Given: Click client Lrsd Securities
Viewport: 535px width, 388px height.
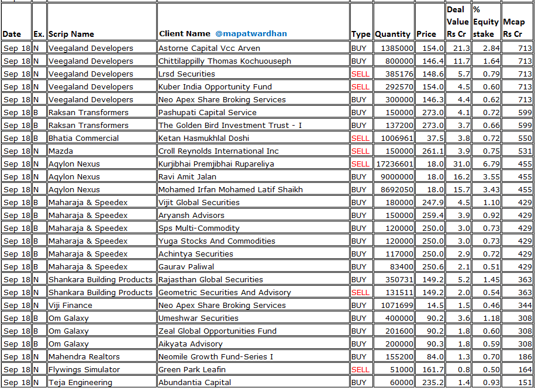Looking at the screenshot, I should [187, 74].
